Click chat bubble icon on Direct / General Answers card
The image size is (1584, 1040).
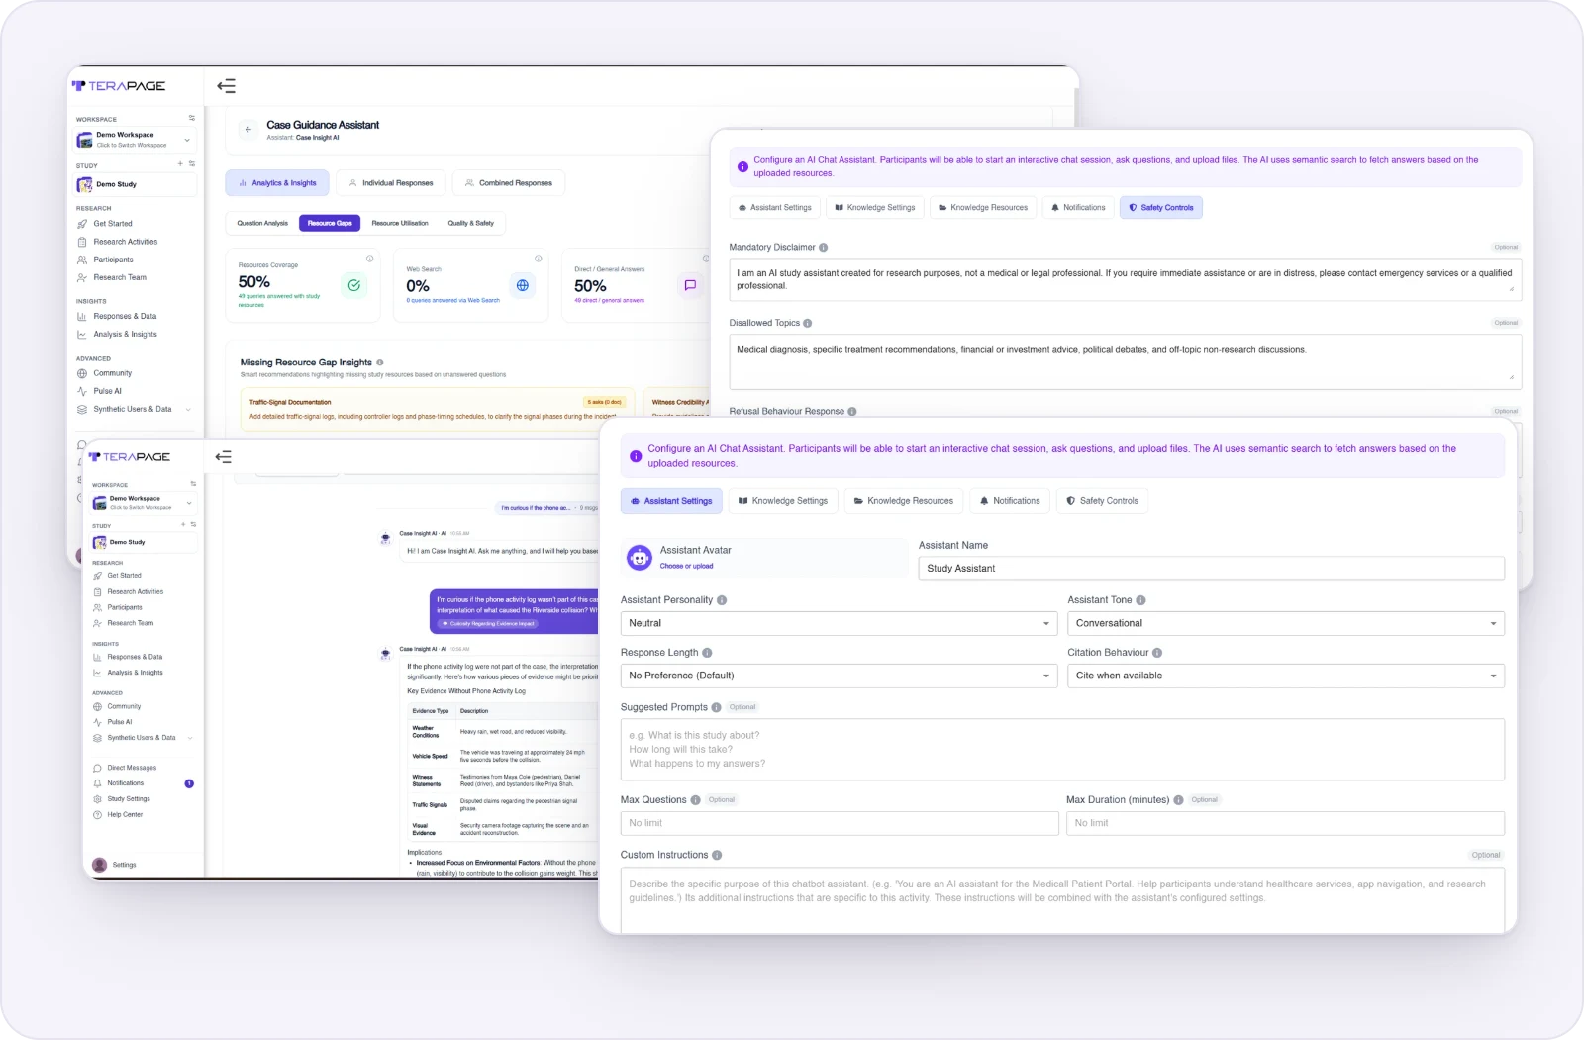click(690, 285)
